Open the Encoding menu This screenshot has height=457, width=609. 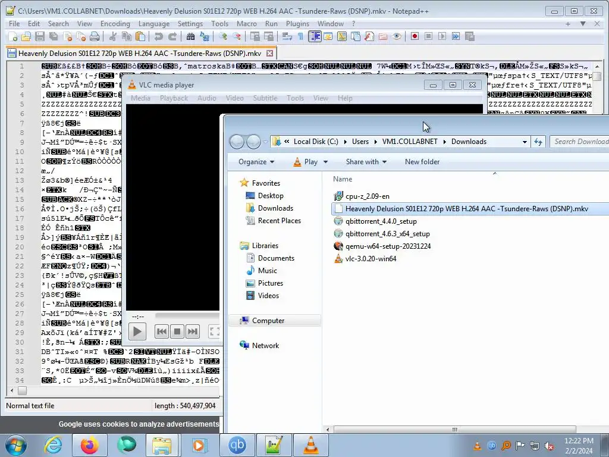coord(115,24)
